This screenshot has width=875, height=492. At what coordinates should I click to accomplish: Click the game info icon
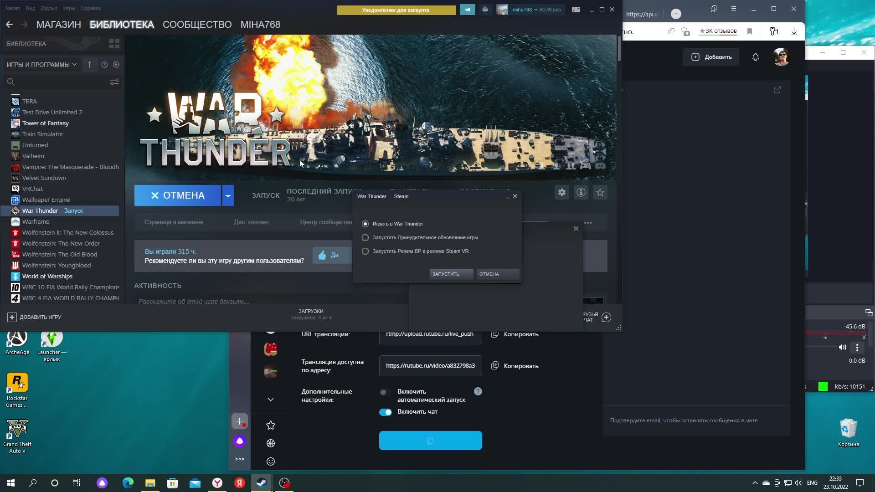click(581, 193)
